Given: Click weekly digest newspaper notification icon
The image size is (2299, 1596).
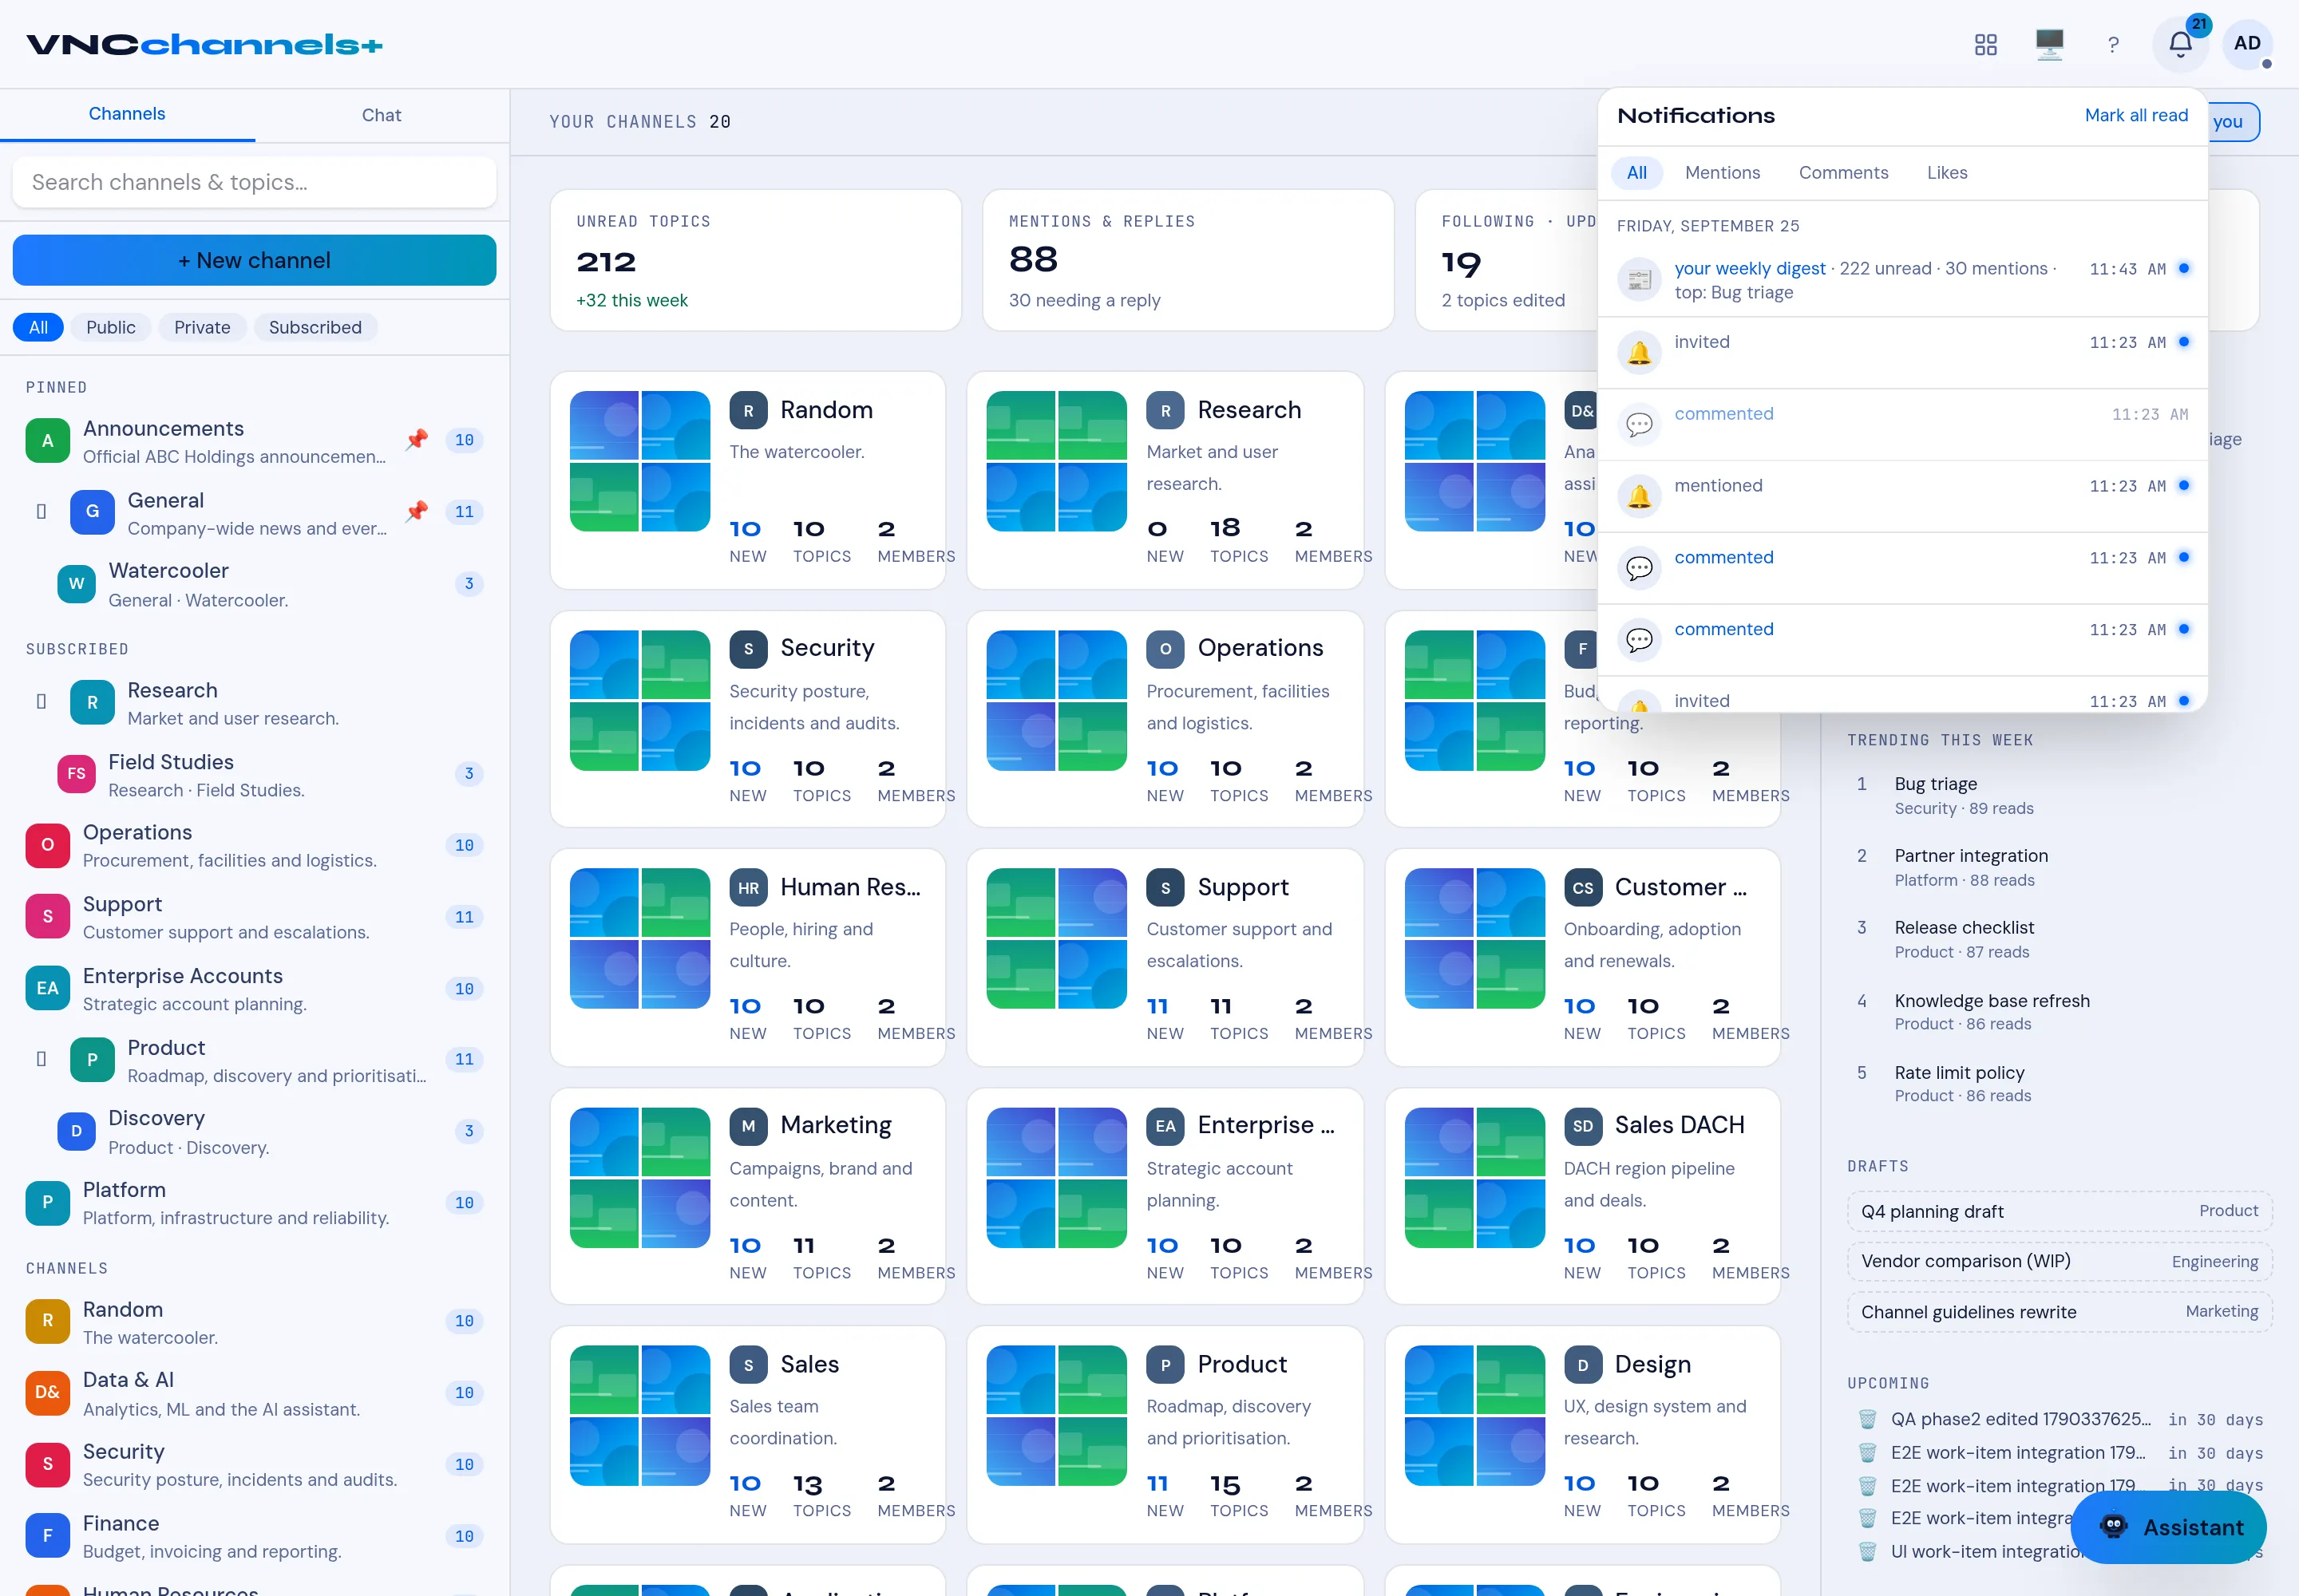Looking at the screenshot, I should pyautogui.click(x=1639, y=280).
